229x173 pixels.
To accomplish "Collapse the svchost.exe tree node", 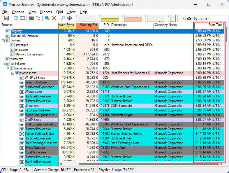I will (13, 73).
